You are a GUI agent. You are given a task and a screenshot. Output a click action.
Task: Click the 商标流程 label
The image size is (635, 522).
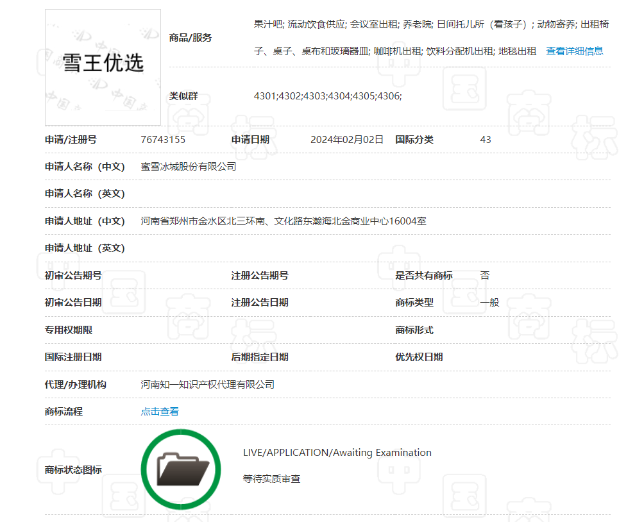(63, 412)
